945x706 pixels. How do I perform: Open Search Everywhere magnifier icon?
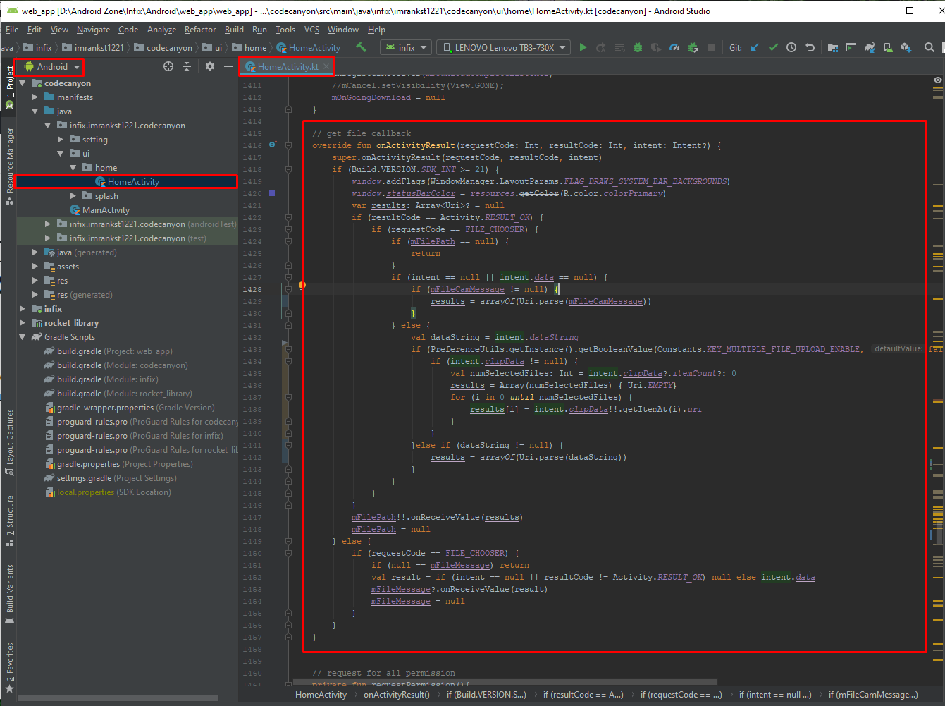[x=929, y=47]
